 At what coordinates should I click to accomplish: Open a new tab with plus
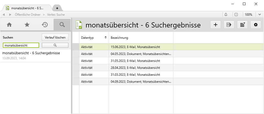click(57, 8)
